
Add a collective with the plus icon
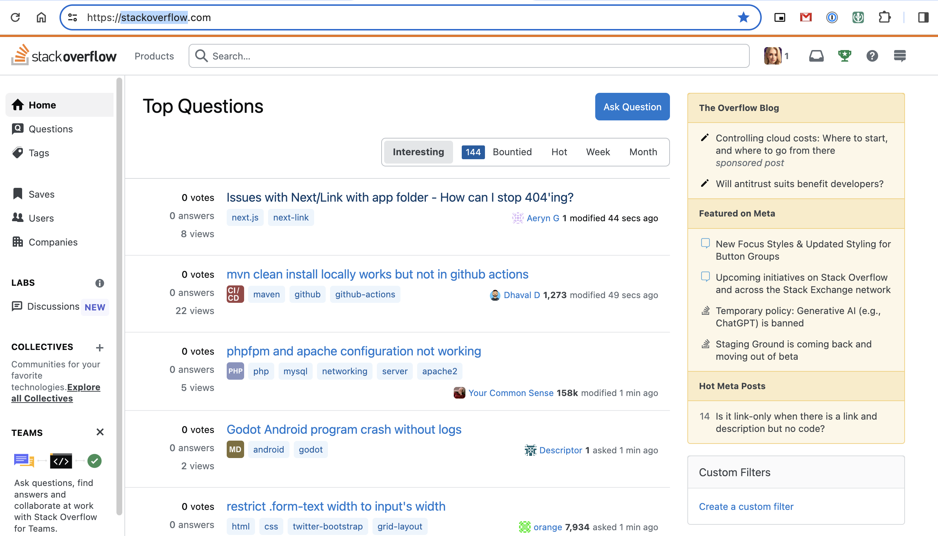point(99,347)
